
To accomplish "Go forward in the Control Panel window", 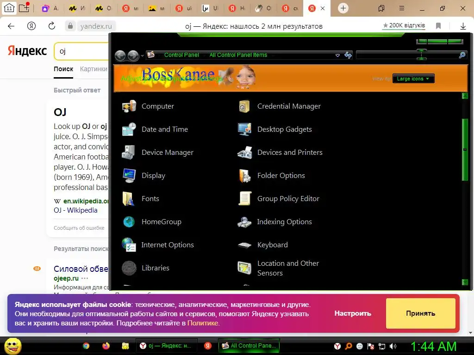I will click(x=133, y=55).
